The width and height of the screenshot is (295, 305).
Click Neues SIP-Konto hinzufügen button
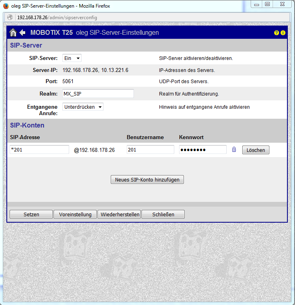click(x=147, y=179)
